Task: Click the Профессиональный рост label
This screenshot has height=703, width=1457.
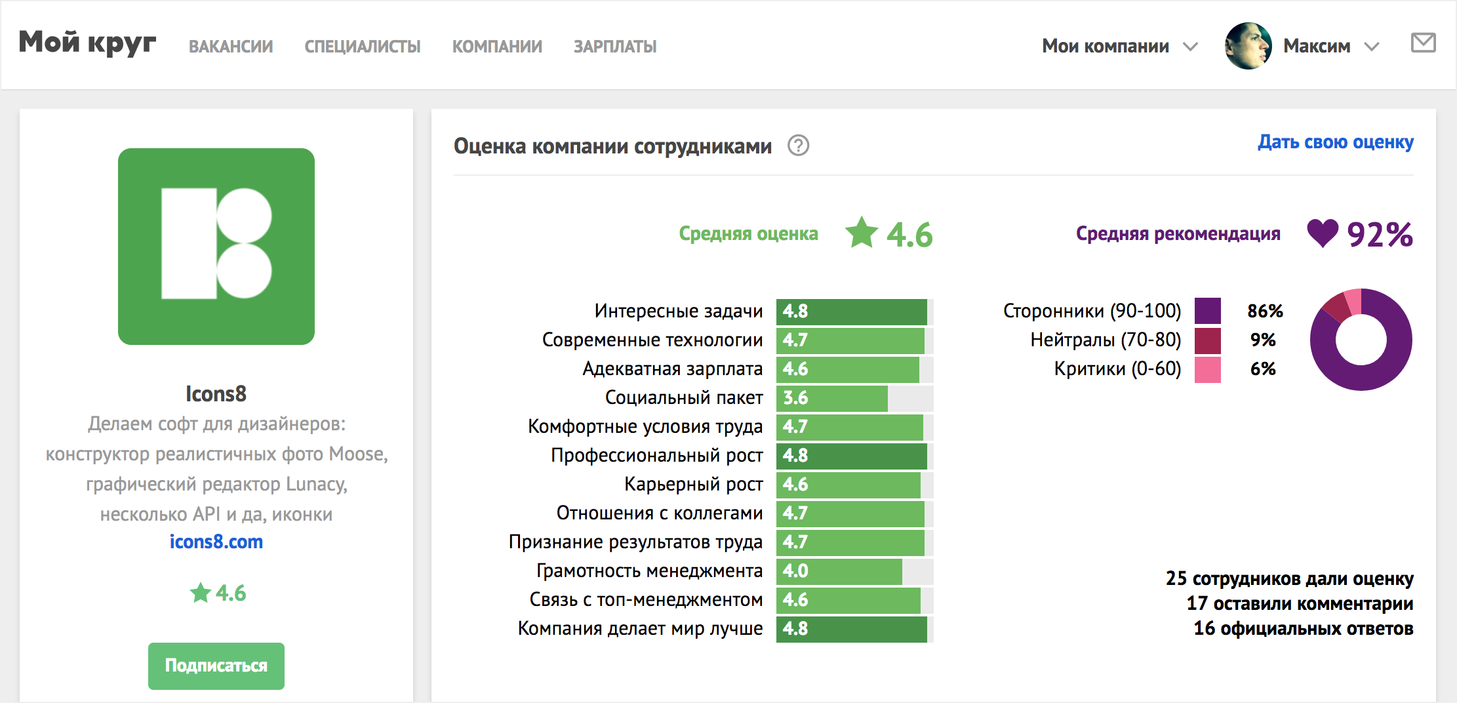Action: (x=656, y=455)
